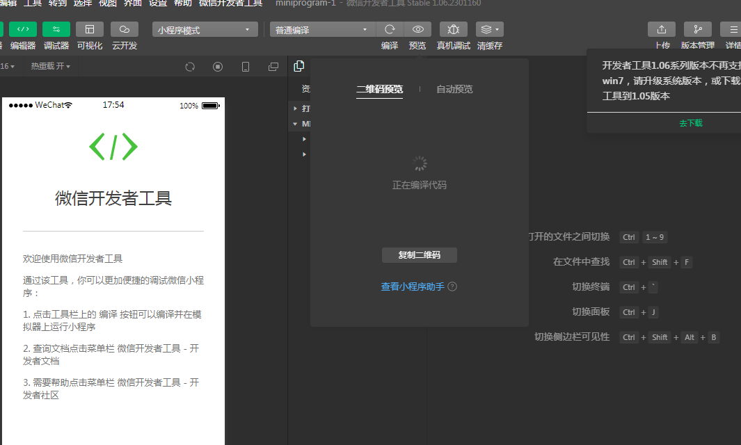The image size is (741, 445).
Task: Click the explorer files copy icon
Action: click(x=299, y=66)
